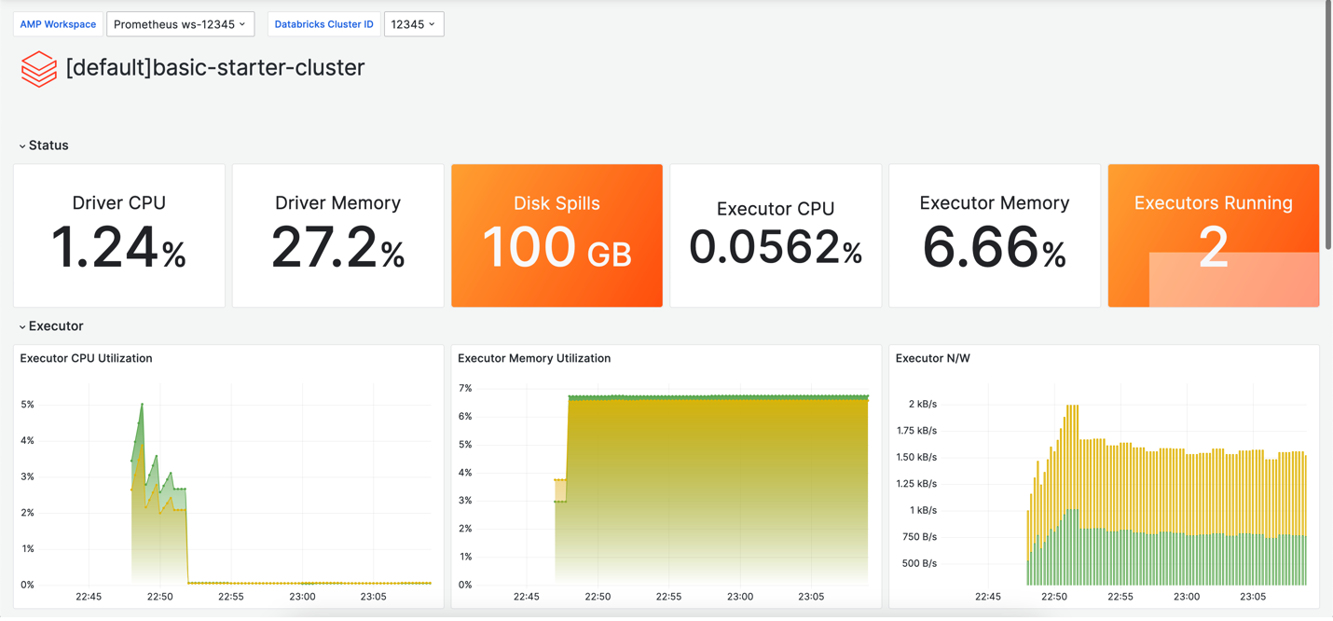This screenshot has width=1333, height=621.
Task: Open the AMP Workspace link
Action: tap(57, 24)
